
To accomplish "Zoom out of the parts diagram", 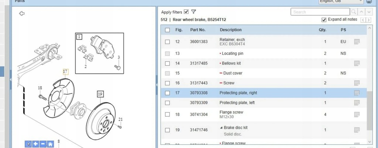I will point(43,144).
